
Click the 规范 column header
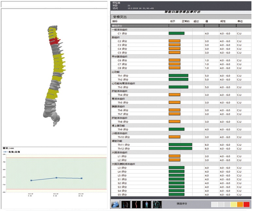point(223,21)
